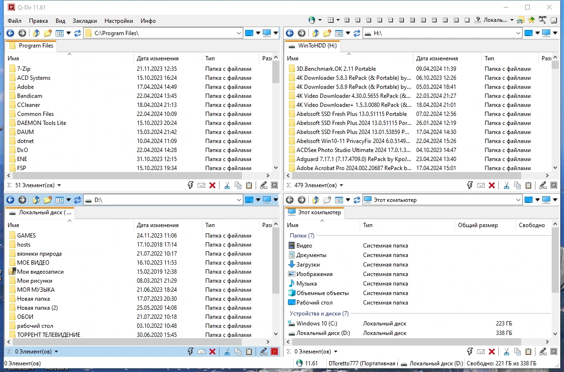Click the zoom magnifier icon
This screenshot has height=372, width=564.
point(543,20)
